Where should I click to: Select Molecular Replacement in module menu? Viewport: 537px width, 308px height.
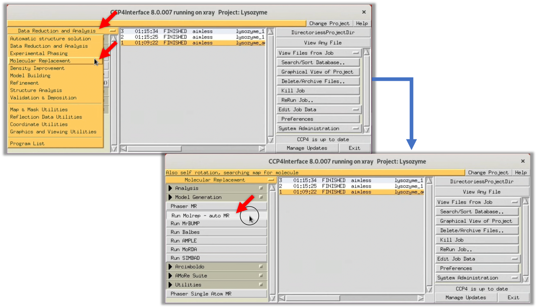coord(40,61)
